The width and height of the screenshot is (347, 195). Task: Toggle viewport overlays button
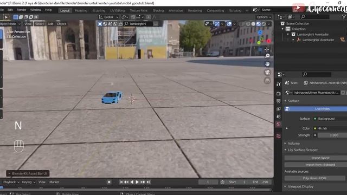coord(229,24)
